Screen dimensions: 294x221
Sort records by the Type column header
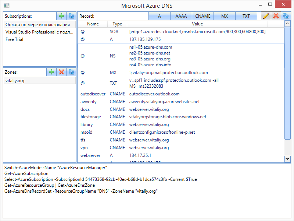point(117,24)
